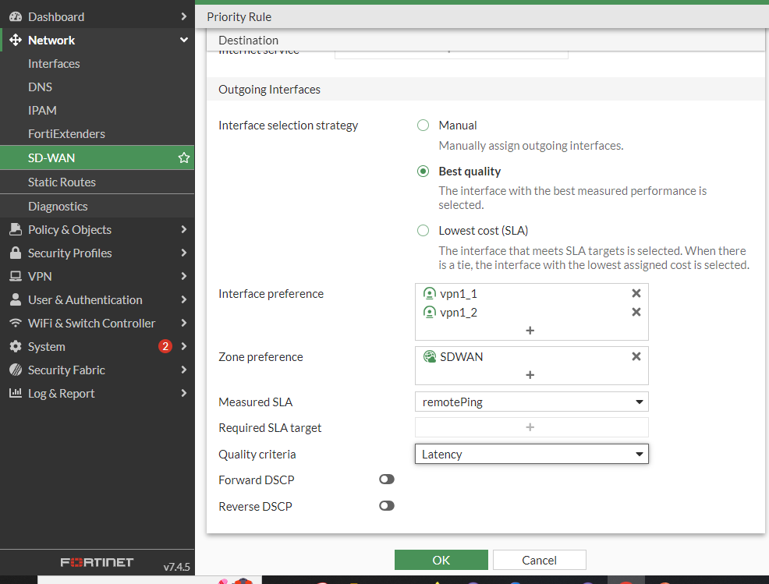
Task: Collapse the Network menu chevron
Action: [x=184, y=41]
